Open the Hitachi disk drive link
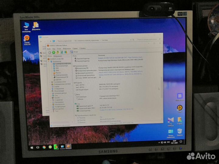219x164 pixels. [x=120, y=72]
